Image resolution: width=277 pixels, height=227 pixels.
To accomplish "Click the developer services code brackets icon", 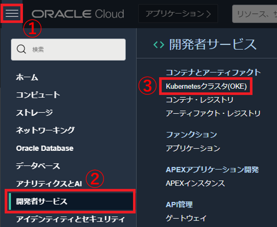I will (x=158, y=45).
